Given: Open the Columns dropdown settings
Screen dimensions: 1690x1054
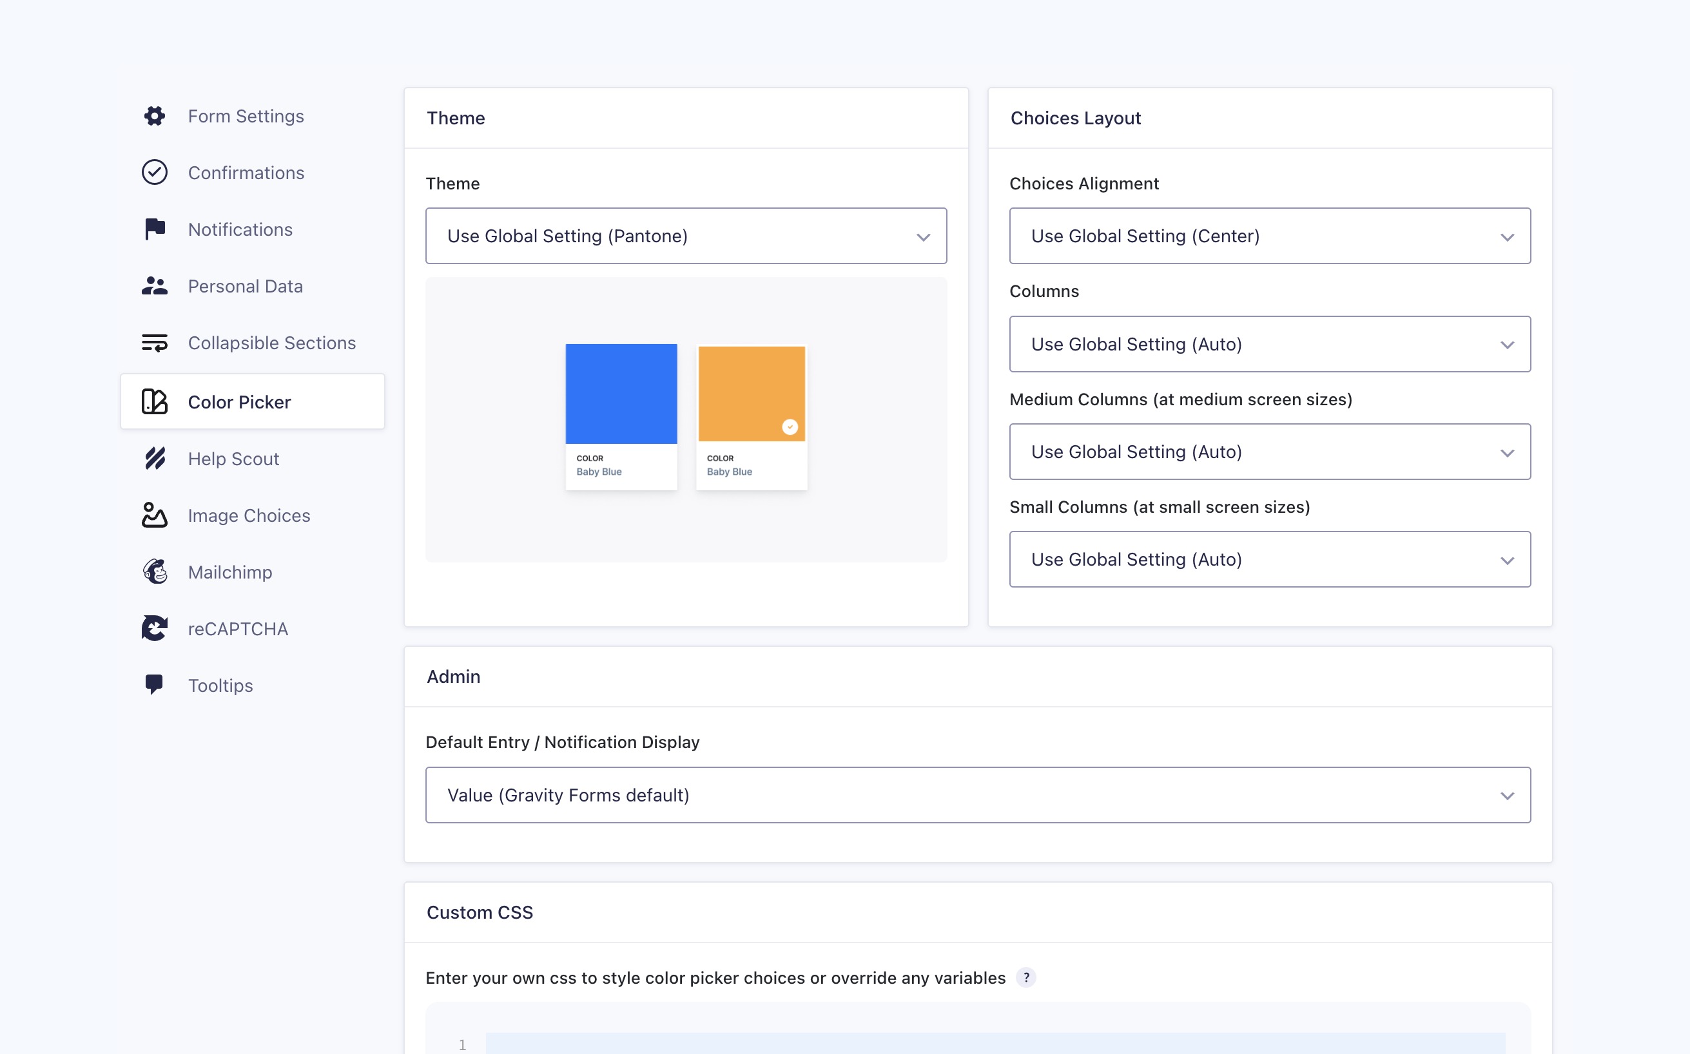Looking at the screenshot, I should pyautogui.click(x=1268, y=343).
